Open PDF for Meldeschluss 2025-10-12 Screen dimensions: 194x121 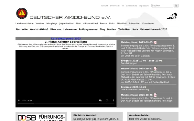pyautogui.click(x=155, y=69)
